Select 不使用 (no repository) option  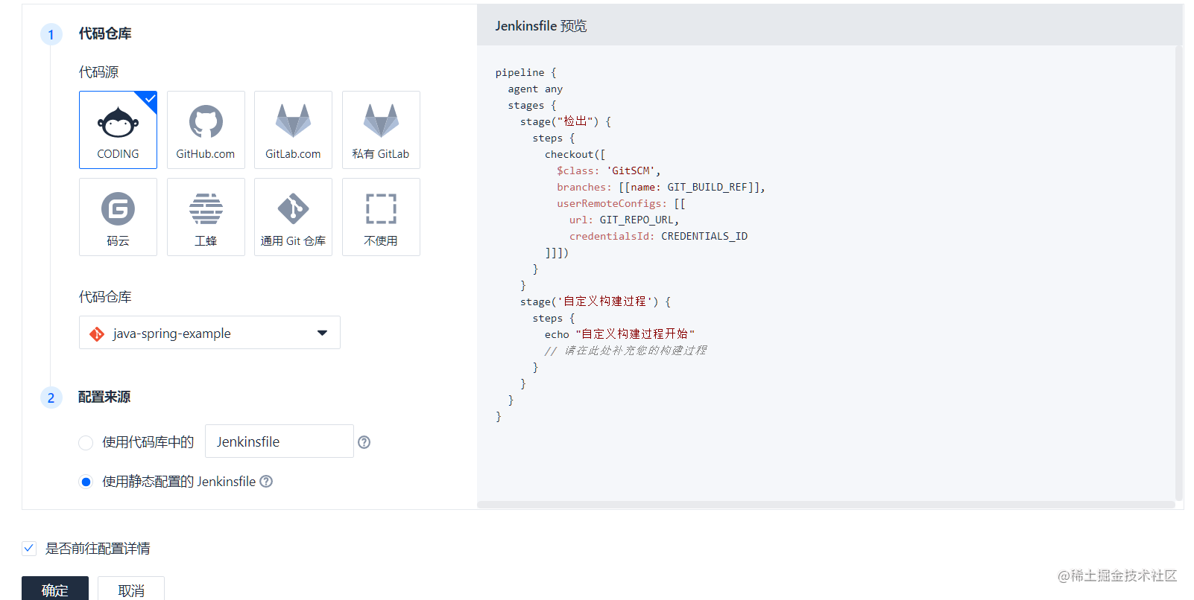381,217
